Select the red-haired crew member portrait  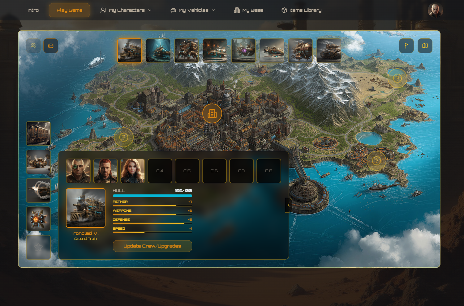click(105, 171)
